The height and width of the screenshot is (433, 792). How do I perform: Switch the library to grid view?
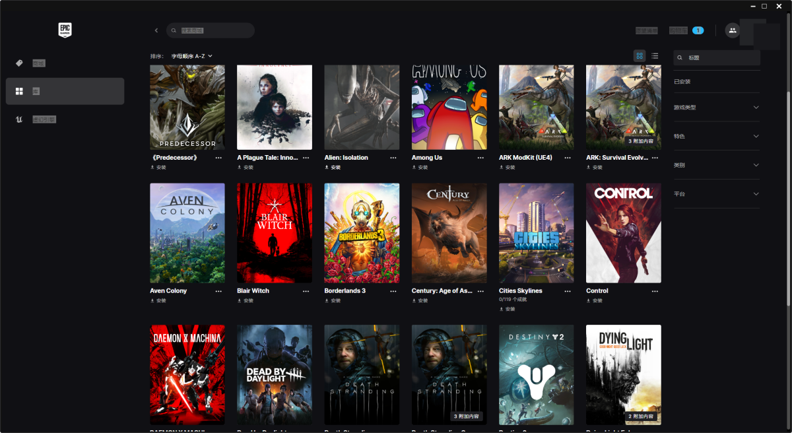[640, 56]
